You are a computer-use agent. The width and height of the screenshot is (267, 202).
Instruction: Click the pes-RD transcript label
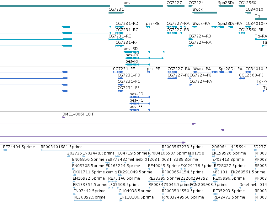131,49
